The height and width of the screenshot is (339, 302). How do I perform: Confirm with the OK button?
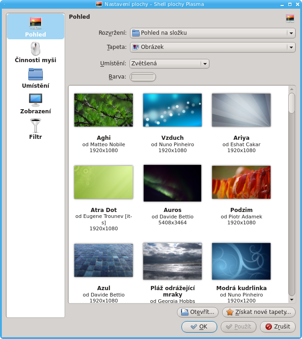point(199,327)
